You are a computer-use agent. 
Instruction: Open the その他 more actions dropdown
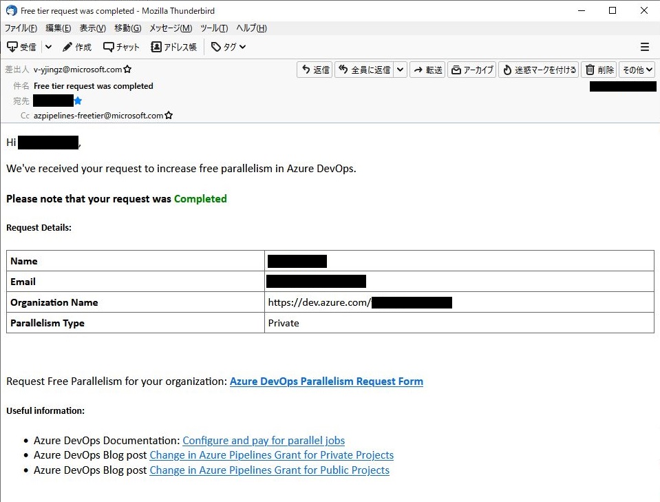pyautogui.click(x=637, y=70)
